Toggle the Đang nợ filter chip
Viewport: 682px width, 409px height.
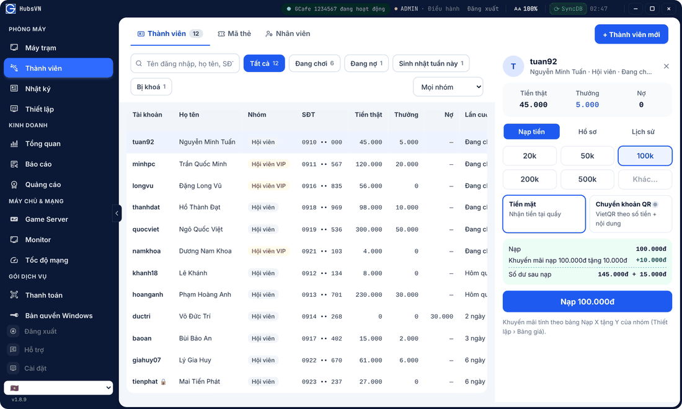pos(366,63)
